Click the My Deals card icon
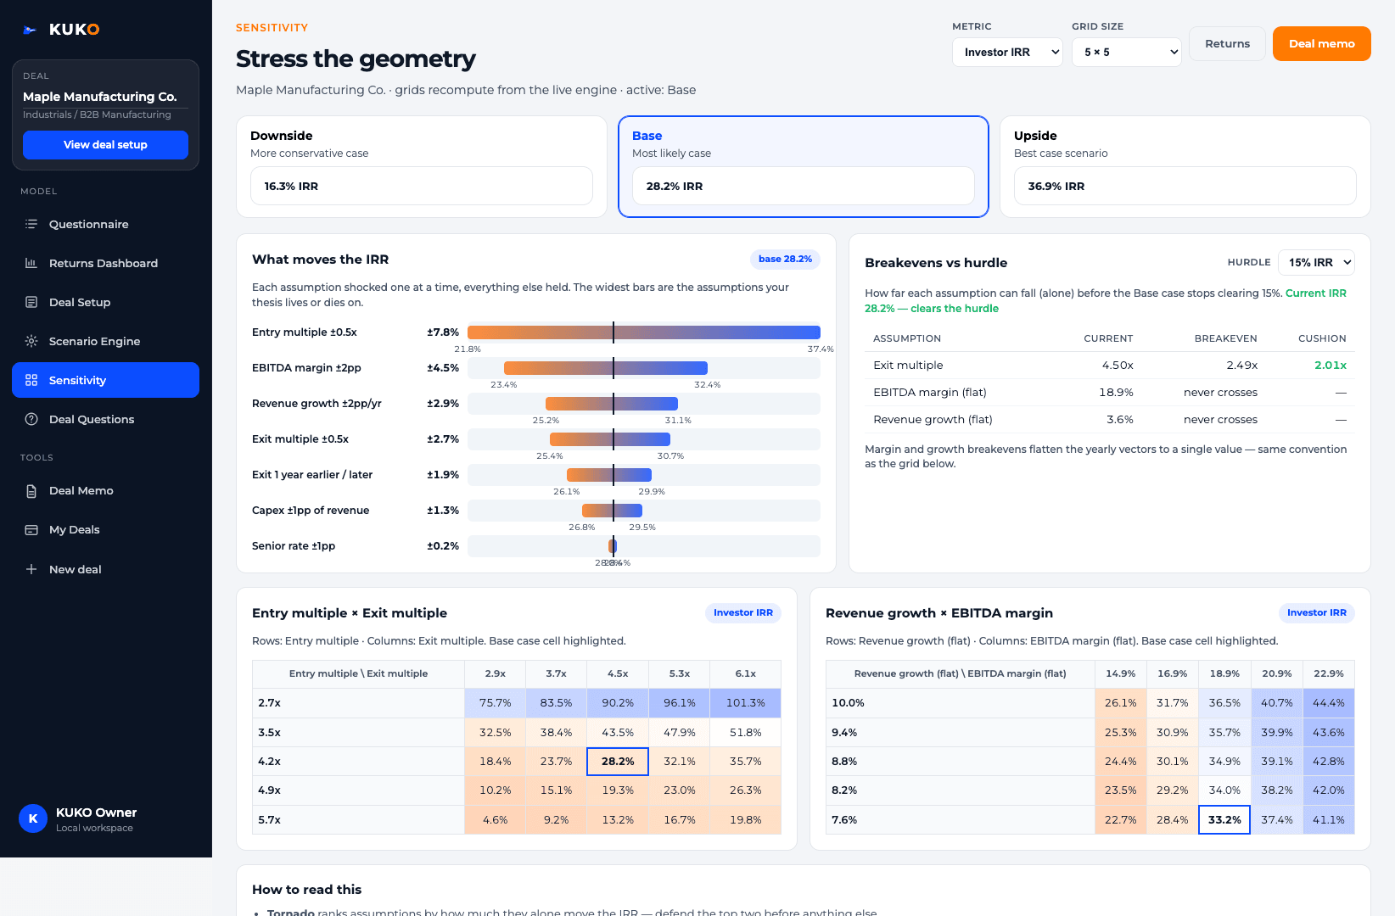Viewport: 1395px width, 916px height. pyautogui.click(x=31, y=529)
